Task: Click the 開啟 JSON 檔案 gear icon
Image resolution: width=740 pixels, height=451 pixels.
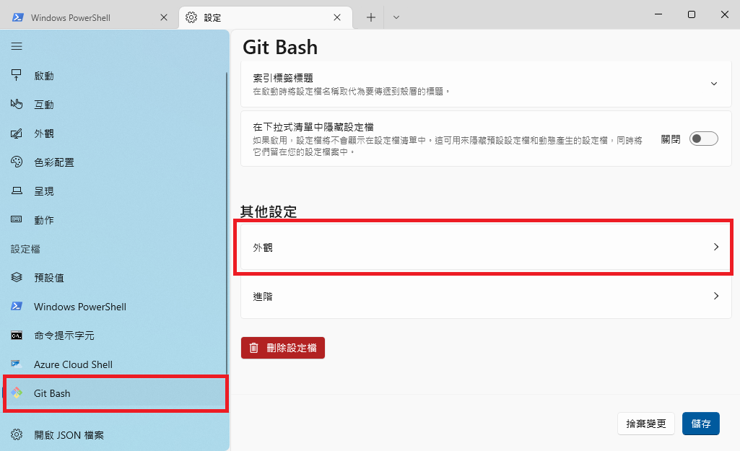Action: (x=17, y=434)
